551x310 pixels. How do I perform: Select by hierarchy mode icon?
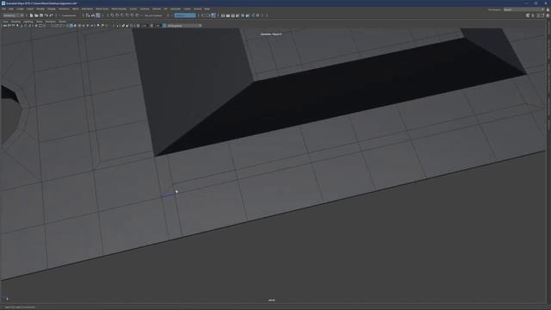click(87, 15)
